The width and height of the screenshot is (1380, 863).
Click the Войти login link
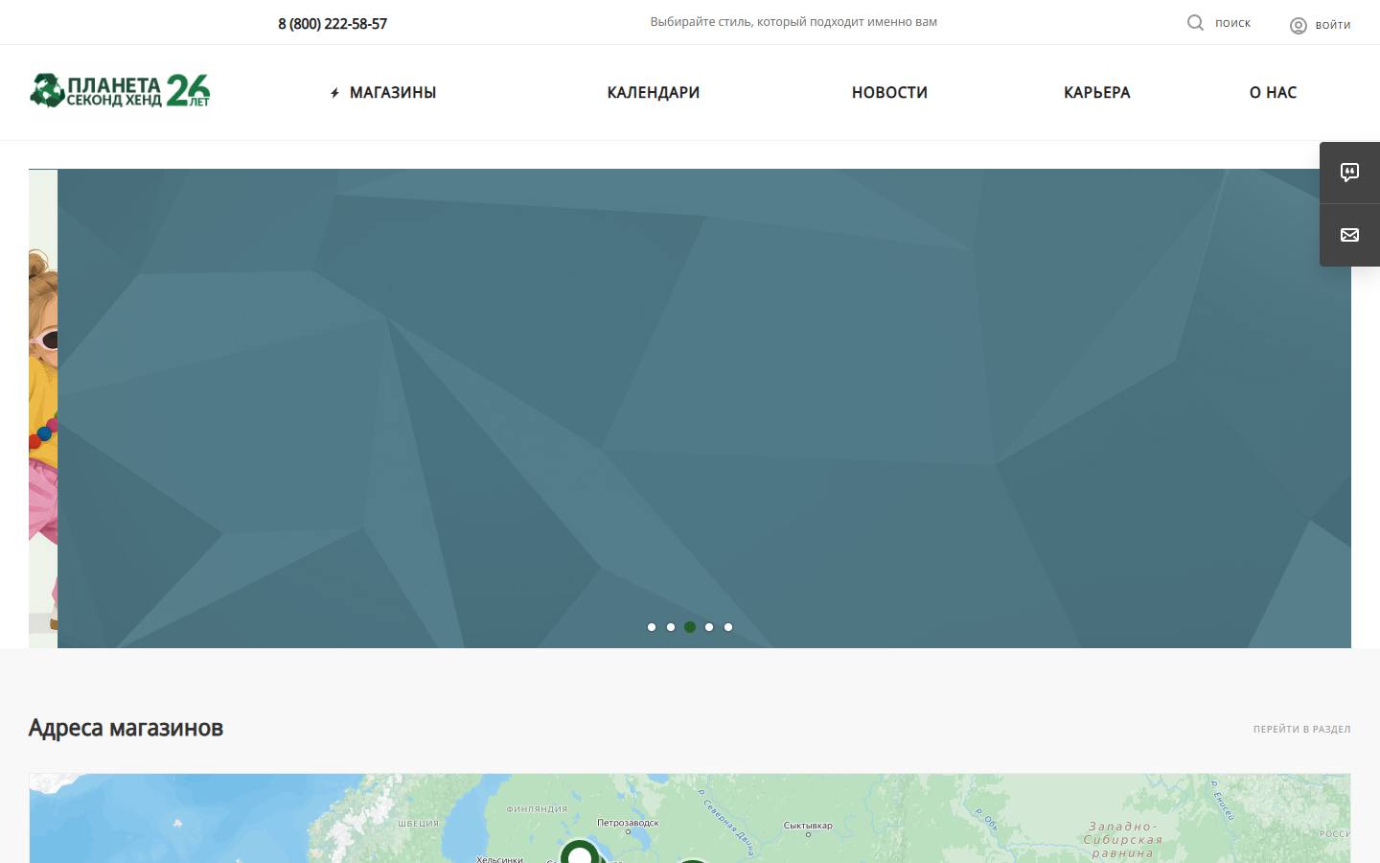coord(1333,26)
